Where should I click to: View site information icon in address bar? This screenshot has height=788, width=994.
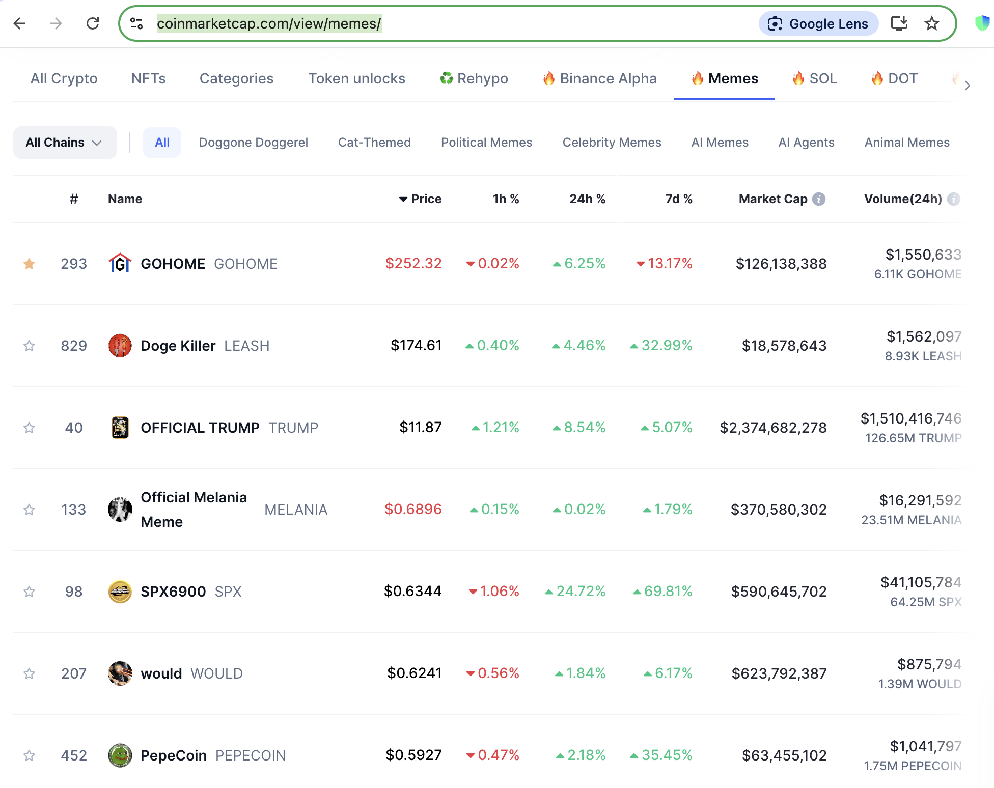(136, 23)
